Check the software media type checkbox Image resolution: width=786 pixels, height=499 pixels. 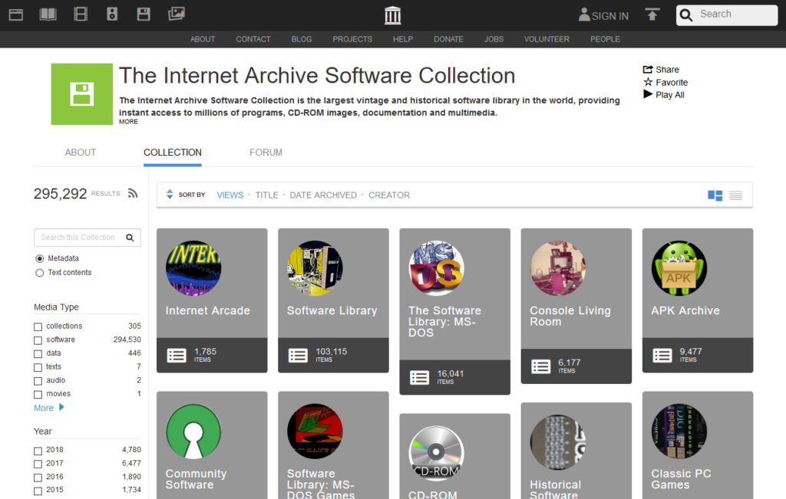coord(38,340)
